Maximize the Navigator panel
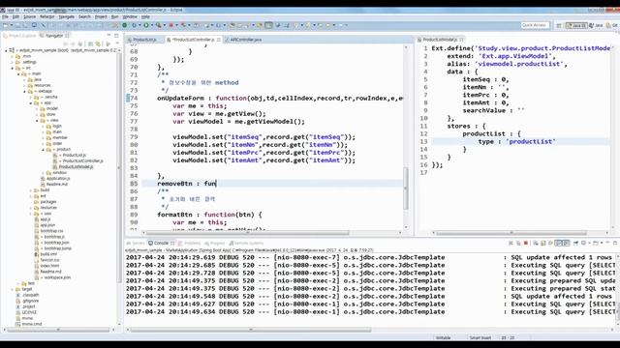 coord(116,35)
